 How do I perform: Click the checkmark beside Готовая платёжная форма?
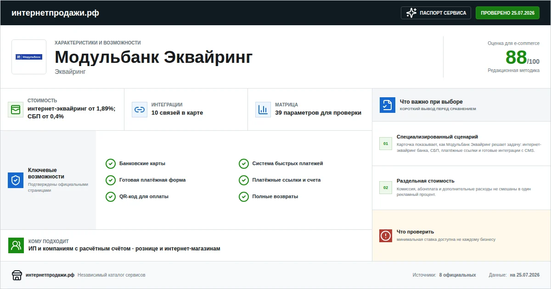coord(111,180)
